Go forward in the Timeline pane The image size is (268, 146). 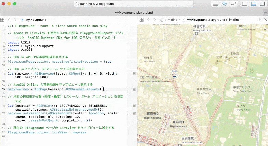point(155,20)
